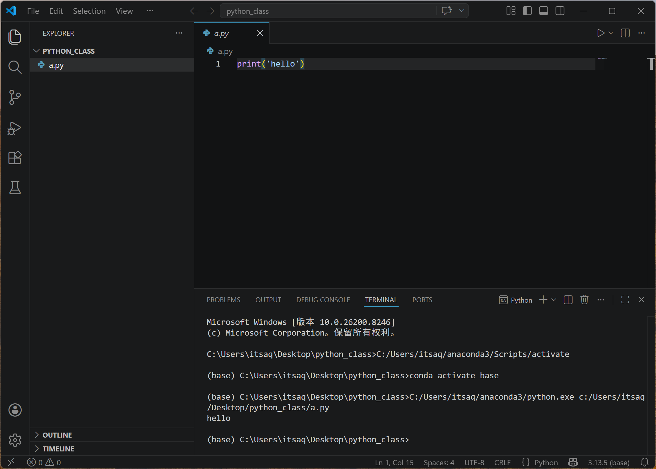The image size is (656, 469).
Task: Open the Extensions view
Action: pyautogui.click(x=15, y=158)
